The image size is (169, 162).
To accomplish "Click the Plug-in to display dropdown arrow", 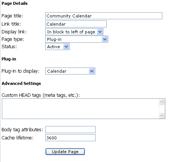I will (x=92, y=71).
